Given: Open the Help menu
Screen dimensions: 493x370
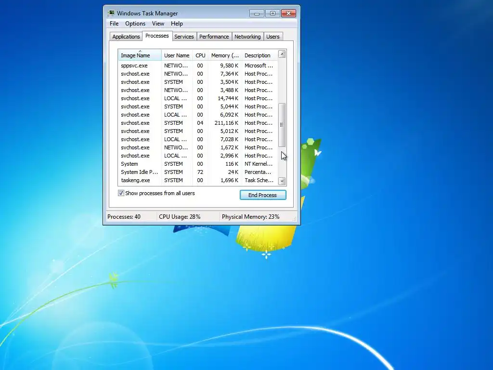Looking at the screenshot, I should click(x=177, y=24).
